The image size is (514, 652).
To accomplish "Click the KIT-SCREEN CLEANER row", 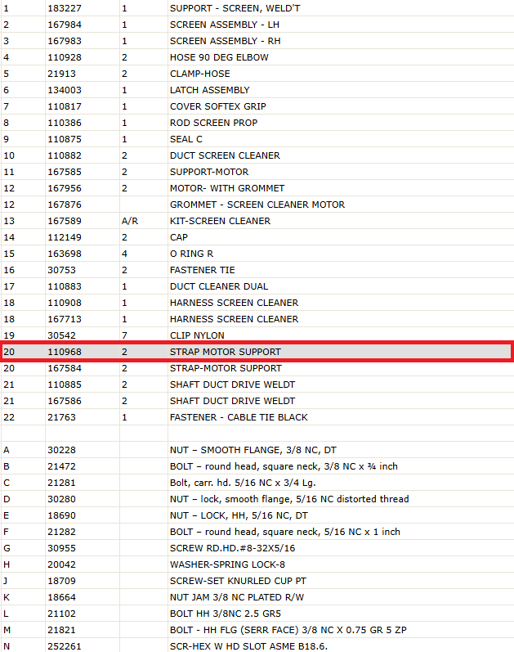I will 257,221.
